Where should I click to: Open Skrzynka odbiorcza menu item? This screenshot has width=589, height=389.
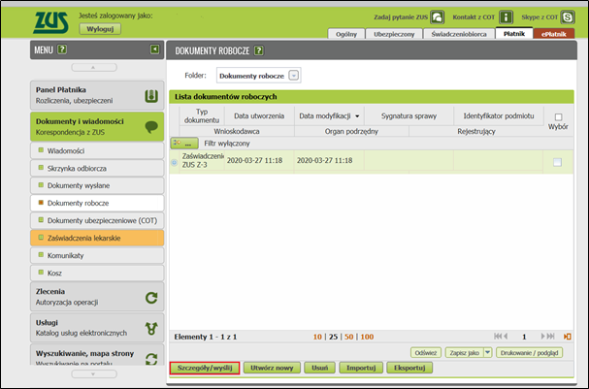tap(97, 168)
